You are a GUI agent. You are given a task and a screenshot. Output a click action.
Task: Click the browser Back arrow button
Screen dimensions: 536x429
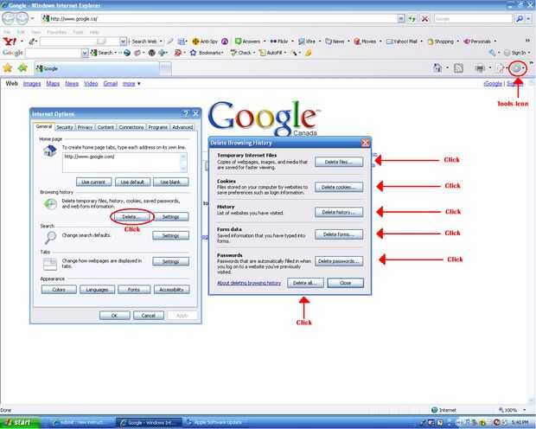point(9,18)
